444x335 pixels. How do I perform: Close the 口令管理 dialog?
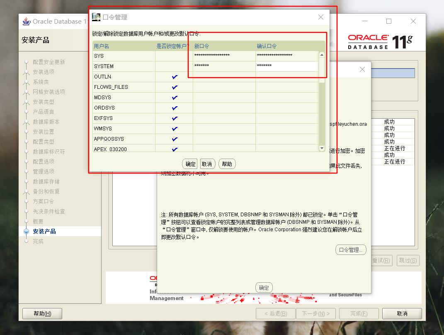pyautogui.click(x=320, y=17)
